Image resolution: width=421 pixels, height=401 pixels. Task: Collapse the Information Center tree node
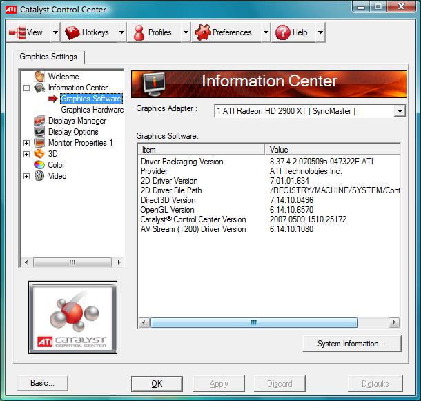pyautogui.click(x=26, y=88)
